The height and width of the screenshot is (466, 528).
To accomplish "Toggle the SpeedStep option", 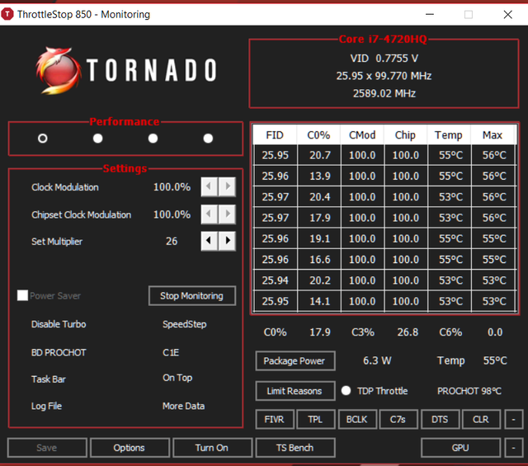I will click(x=185, y=324).
